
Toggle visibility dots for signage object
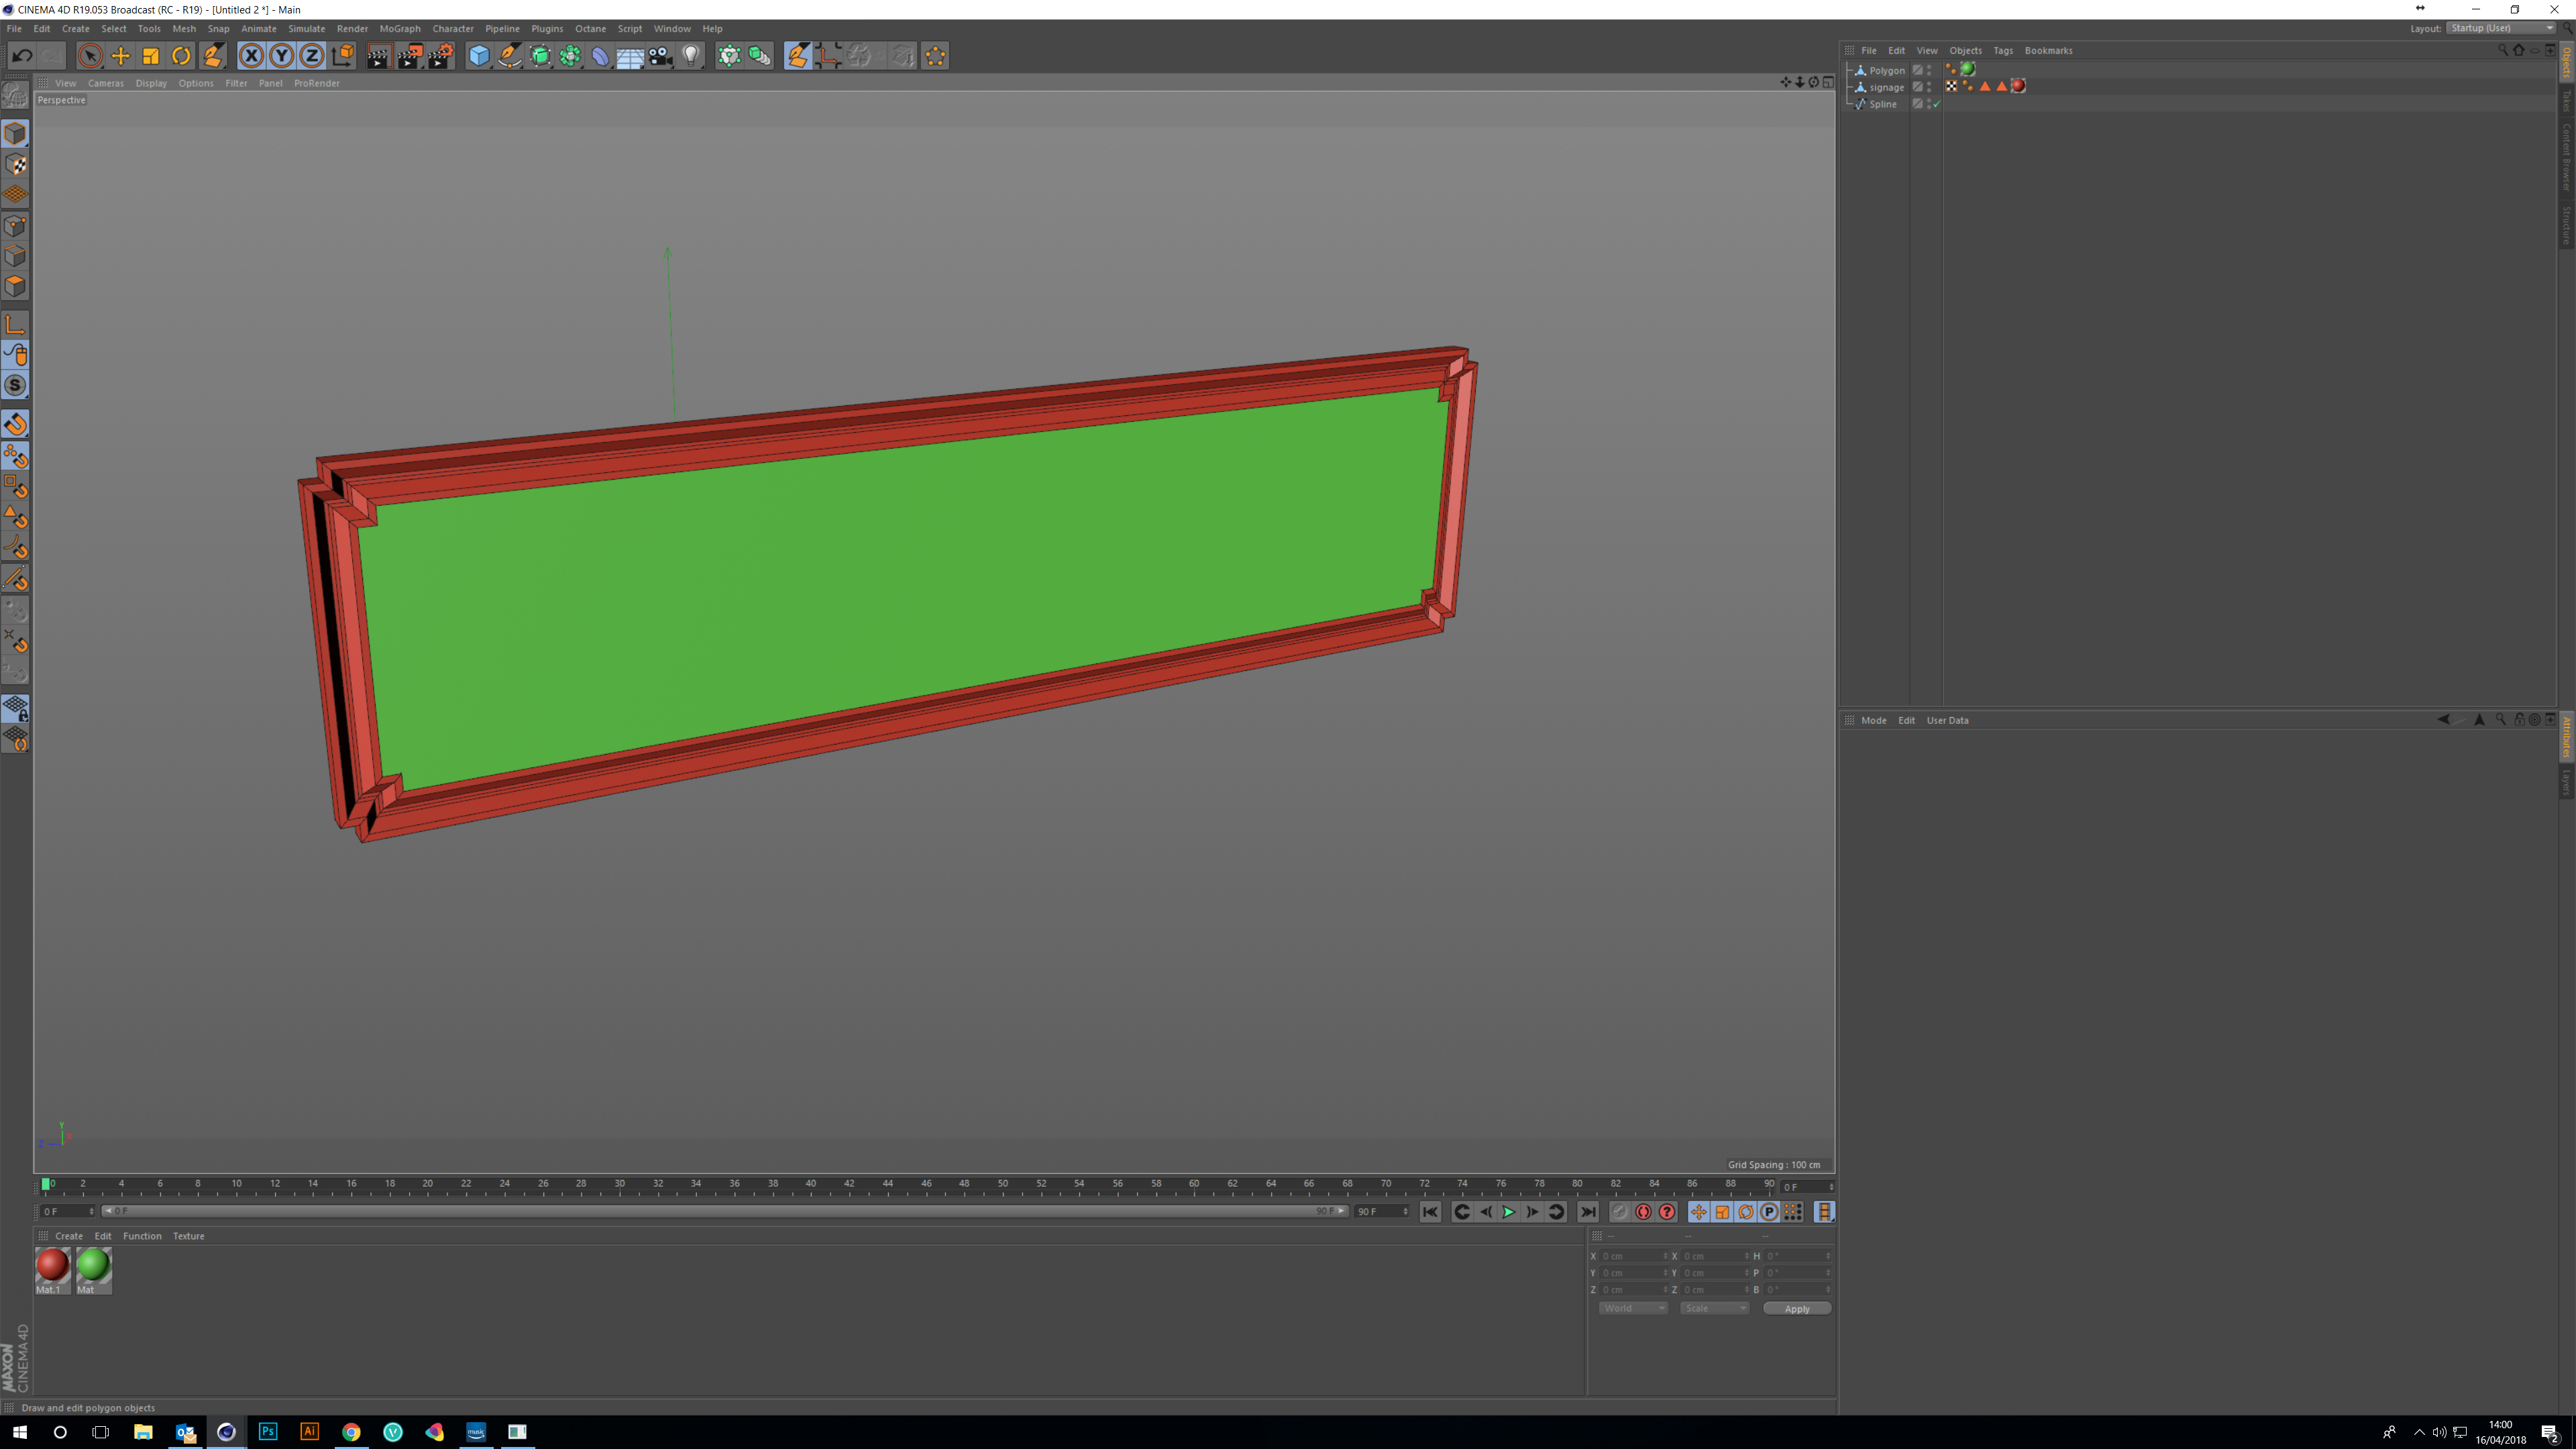coord(1929,87)
